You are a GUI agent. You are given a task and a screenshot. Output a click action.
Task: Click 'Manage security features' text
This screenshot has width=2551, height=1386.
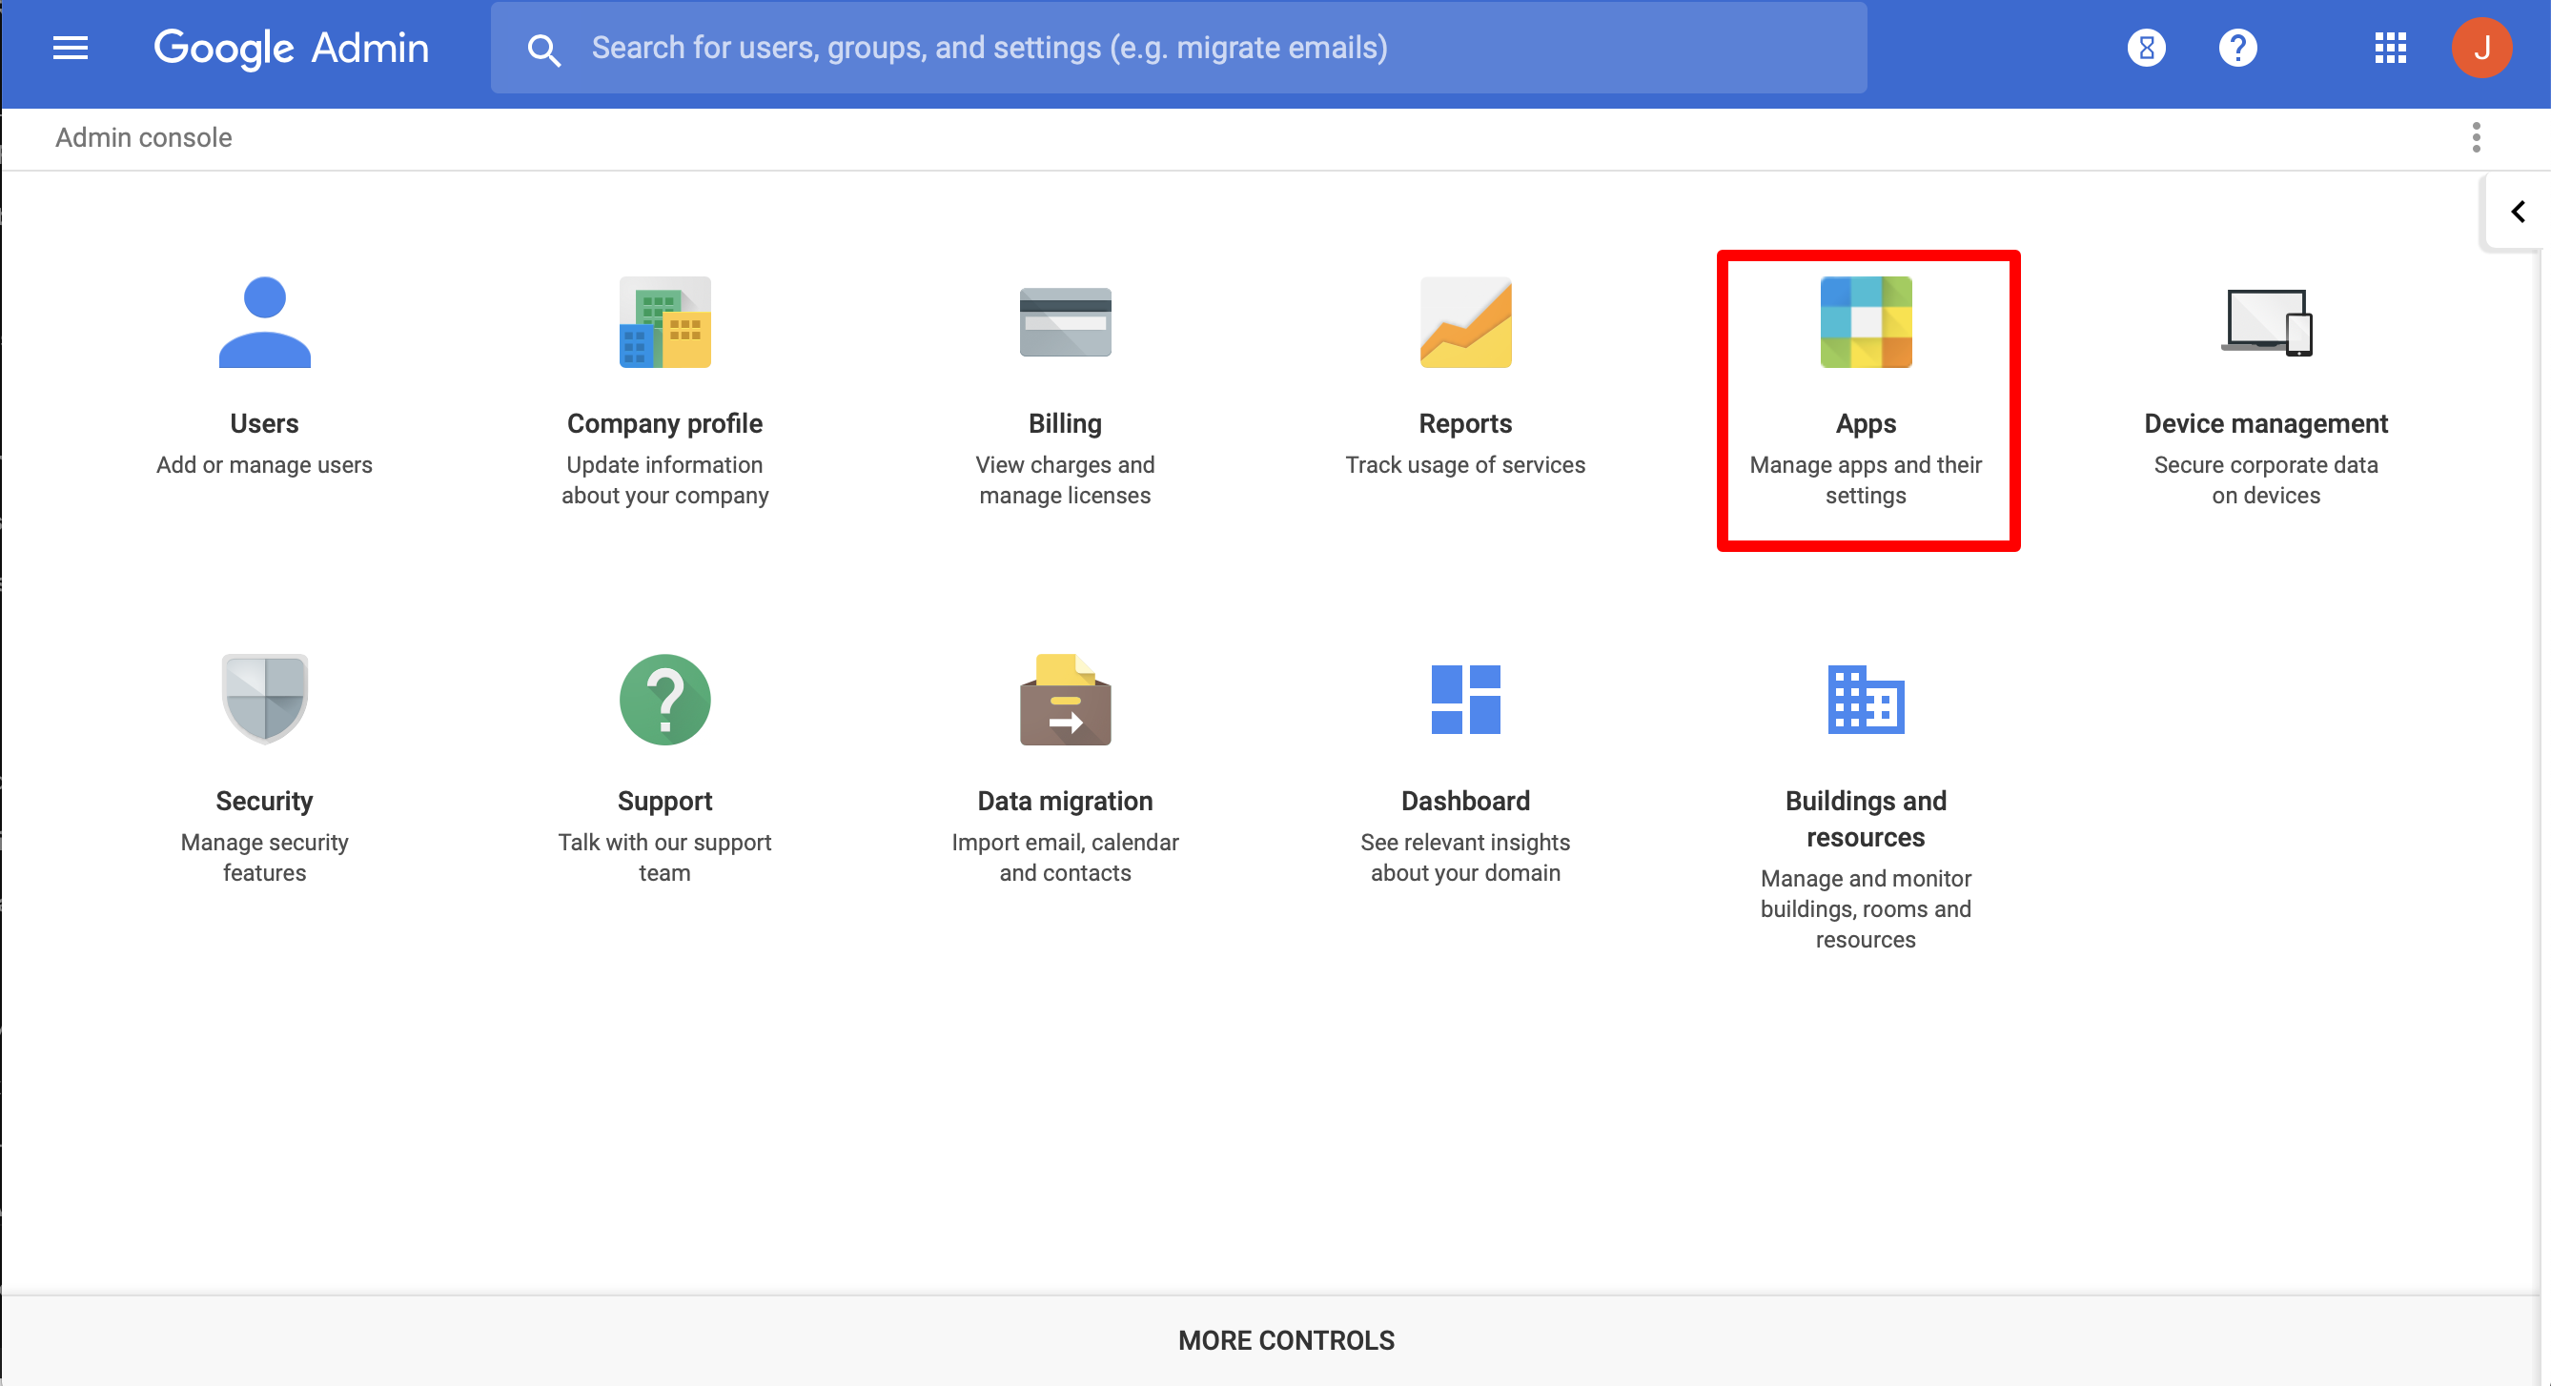264,857
